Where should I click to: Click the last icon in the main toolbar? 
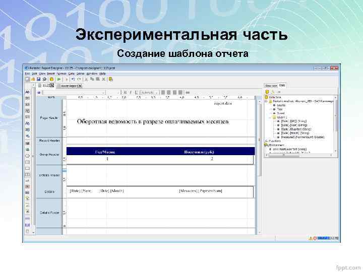111,79
